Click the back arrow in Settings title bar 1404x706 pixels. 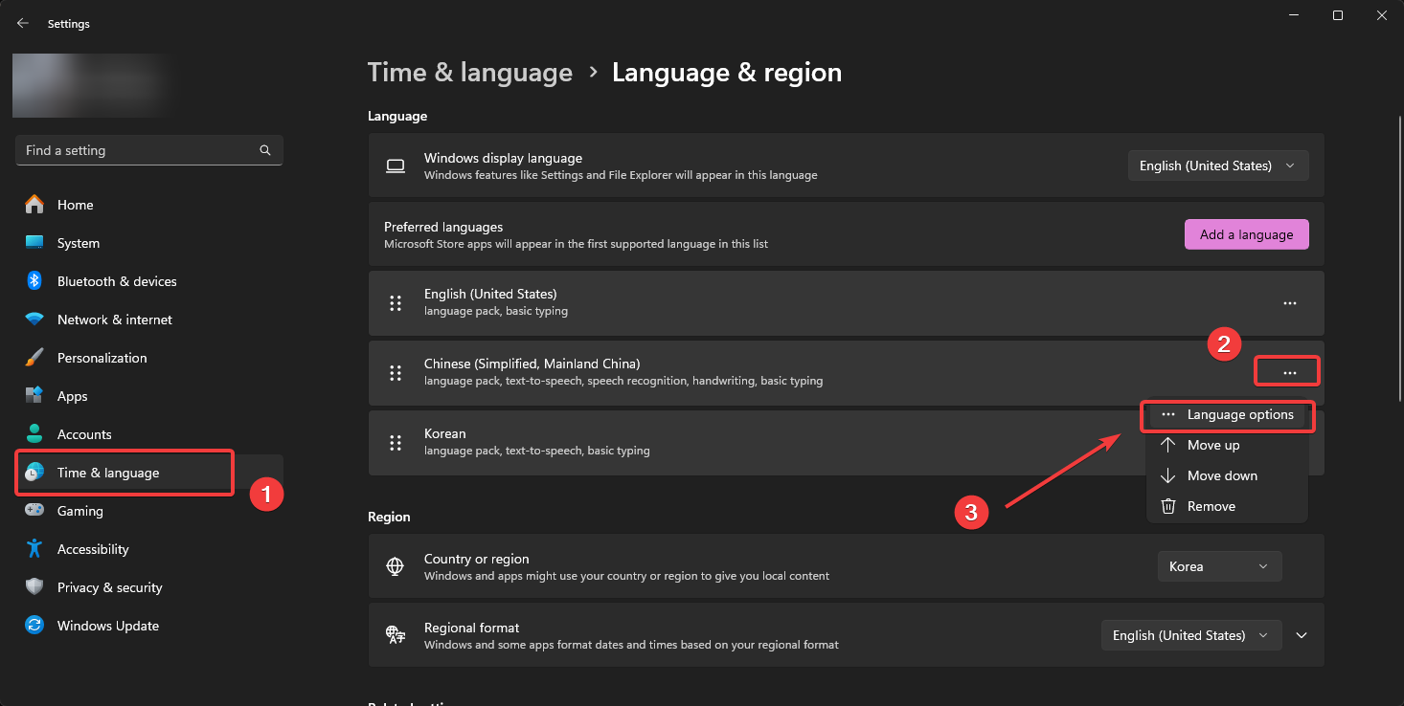click(23, 23)
